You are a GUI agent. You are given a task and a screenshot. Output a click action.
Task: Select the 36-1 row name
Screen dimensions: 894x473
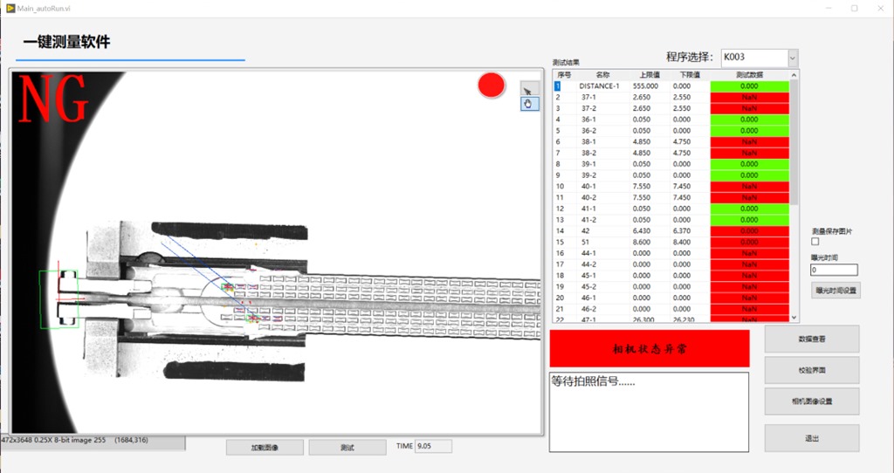point(589,120)
